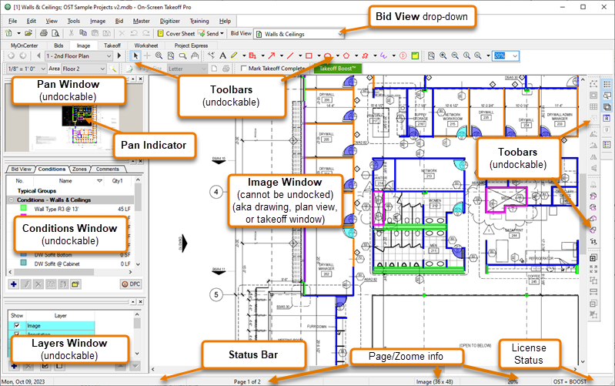Select the red Arrow annotation tool

pyautogui.click(x=272, y=55)
